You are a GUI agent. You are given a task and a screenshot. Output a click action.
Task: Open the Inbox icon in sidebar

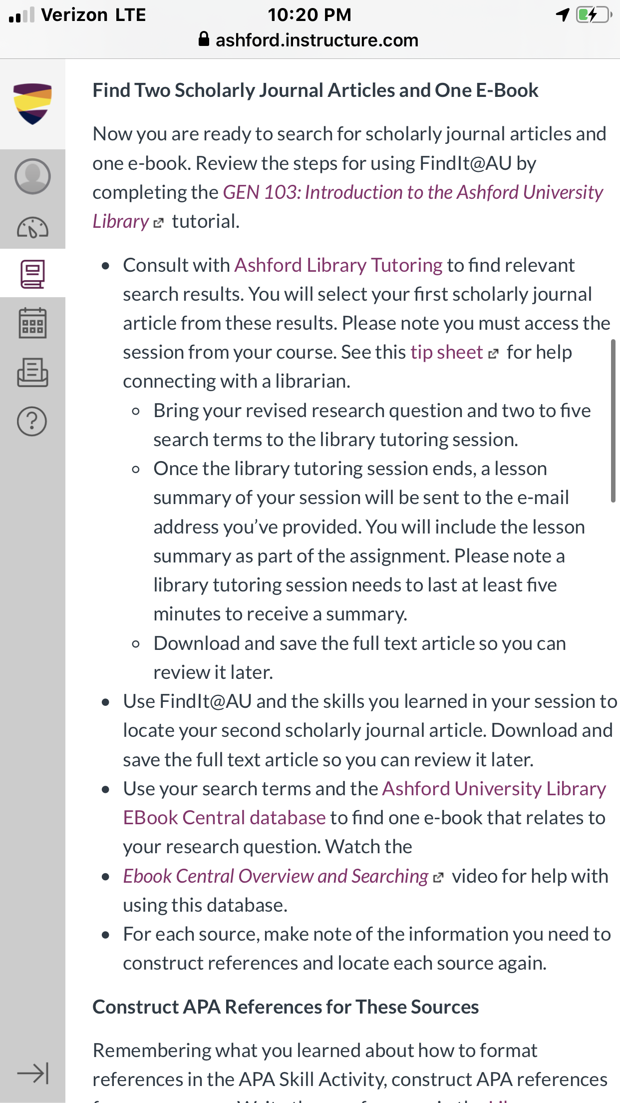point(32,373)
